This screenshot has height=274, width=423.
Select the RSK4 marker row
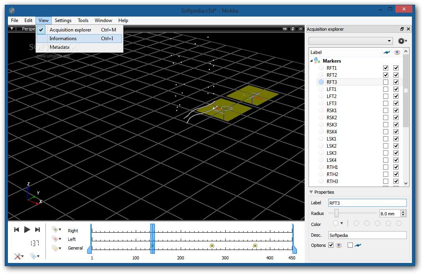click(359, 131)
